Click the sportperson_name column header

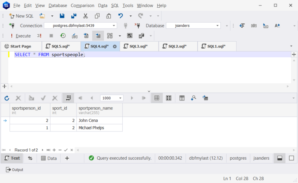pos(100,110)
